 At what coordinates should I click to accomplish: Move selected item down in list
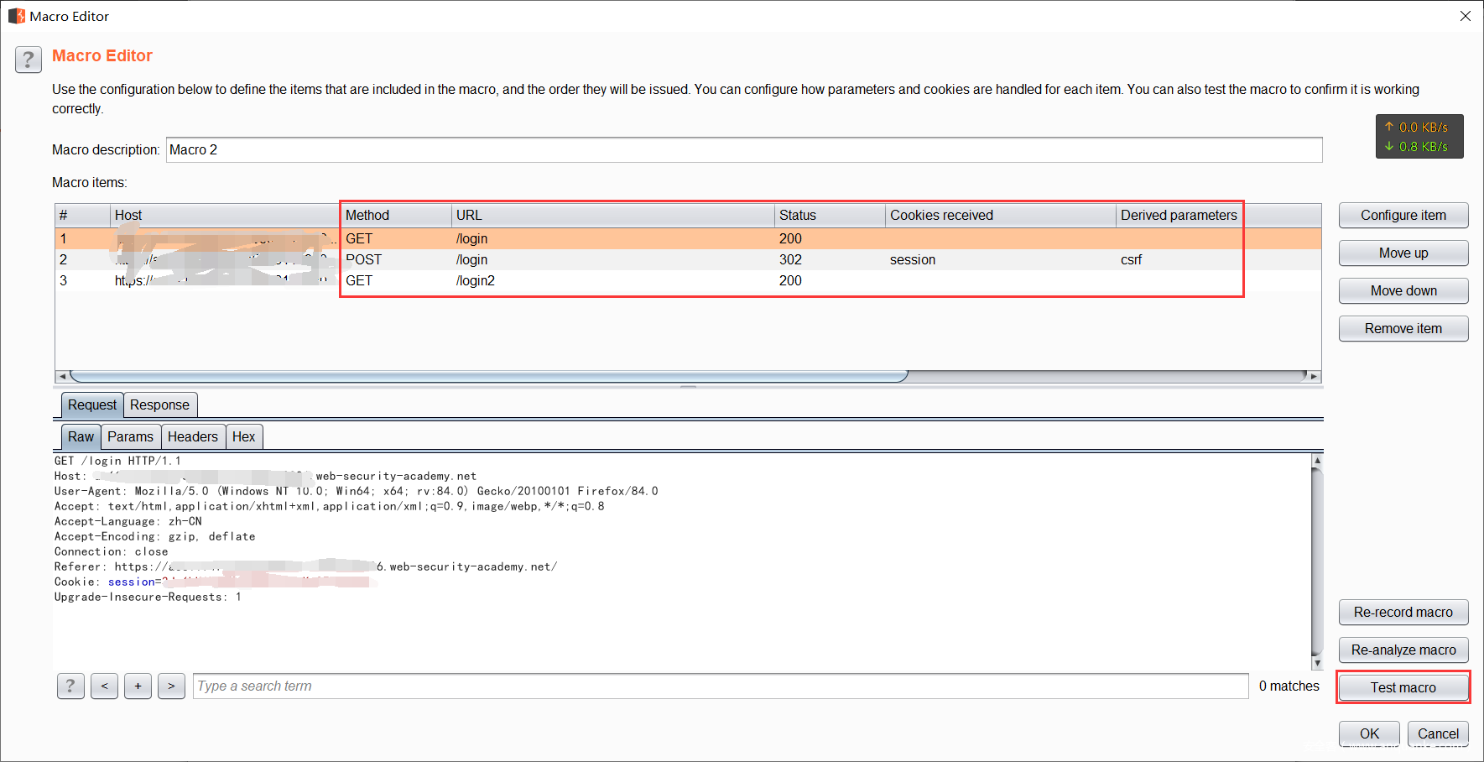1403,290
